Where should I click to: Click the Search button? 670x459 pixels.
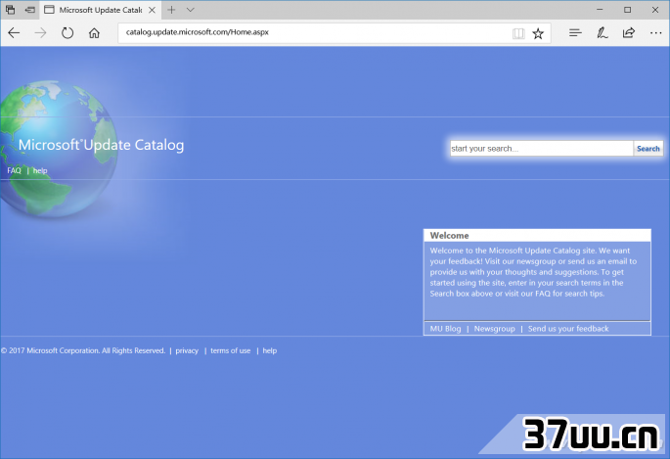pos(648,149)
